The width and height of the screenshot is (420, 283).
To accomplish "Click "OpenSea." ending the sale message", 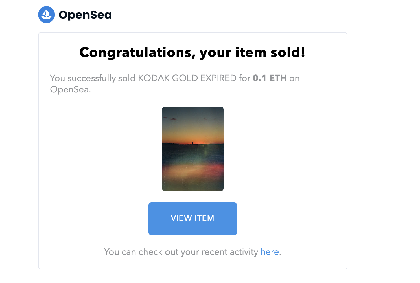I will pos(70,89).
